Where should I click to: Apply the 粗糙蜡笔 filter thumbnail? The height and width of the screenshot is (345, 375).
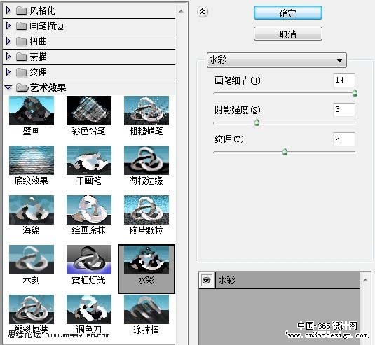pyautogui.click(x=146, y=111)
